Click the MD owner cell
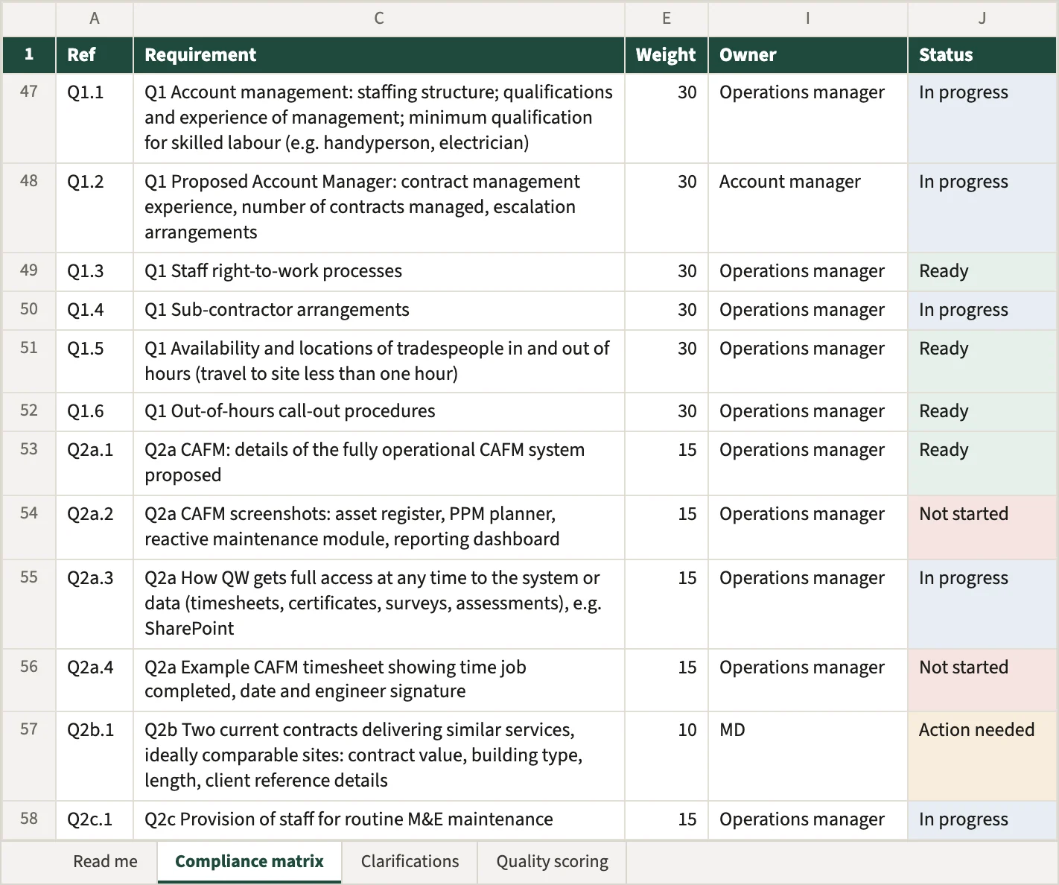 [808, 756]
